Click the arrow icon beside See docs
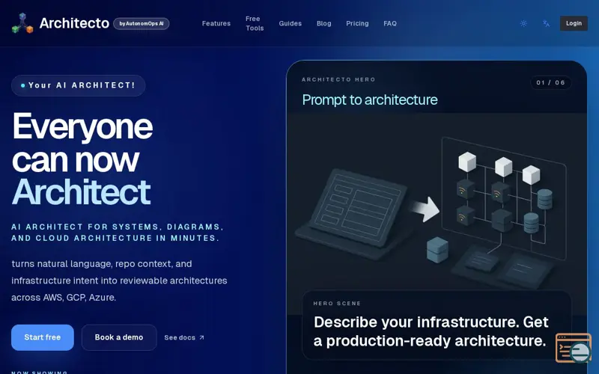 pos(201,338)
